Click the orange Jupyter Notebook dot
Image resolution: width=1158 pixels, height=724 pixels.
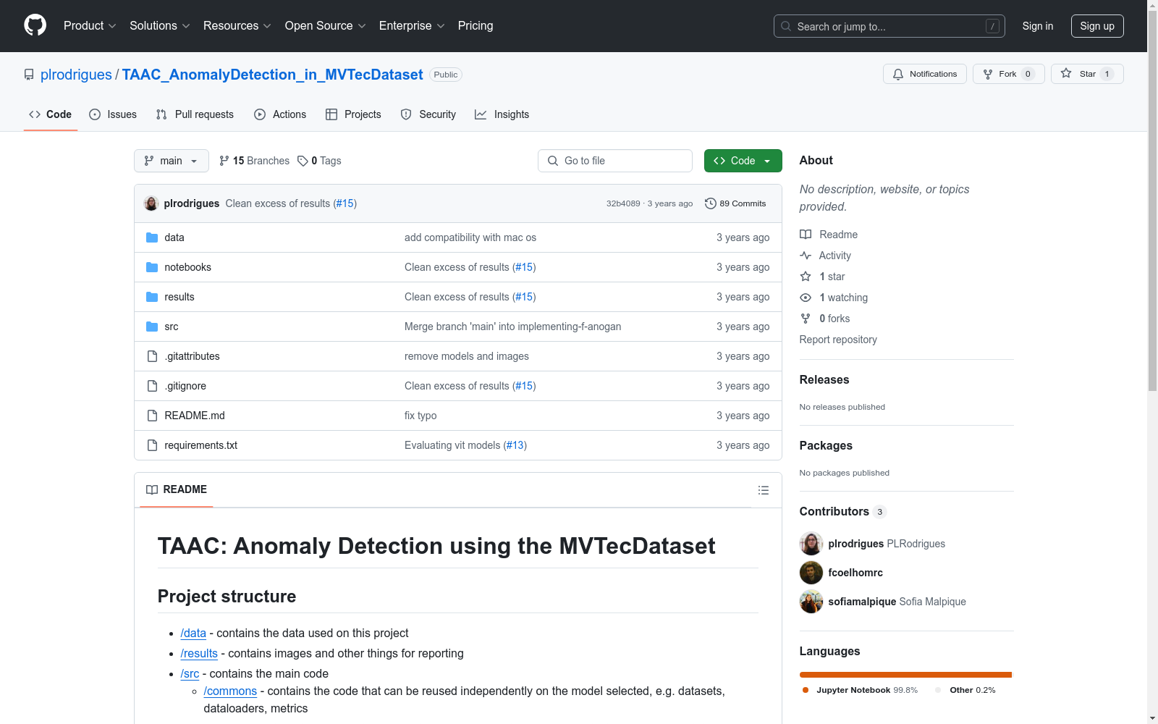pyautogui.click(x=806, y=690)
